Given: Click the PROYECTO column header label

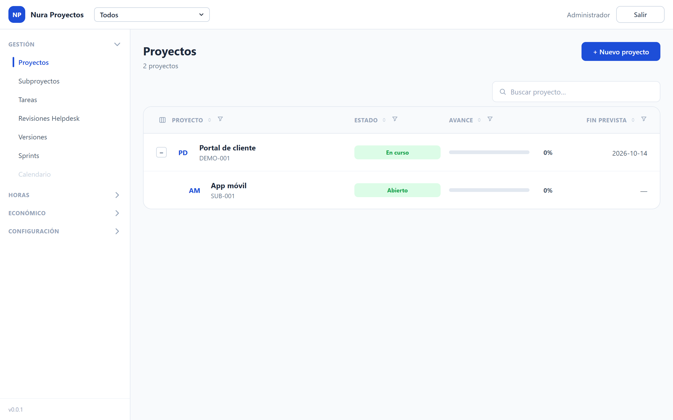Looking at the screenshot, I should click(x=187, y=120).
